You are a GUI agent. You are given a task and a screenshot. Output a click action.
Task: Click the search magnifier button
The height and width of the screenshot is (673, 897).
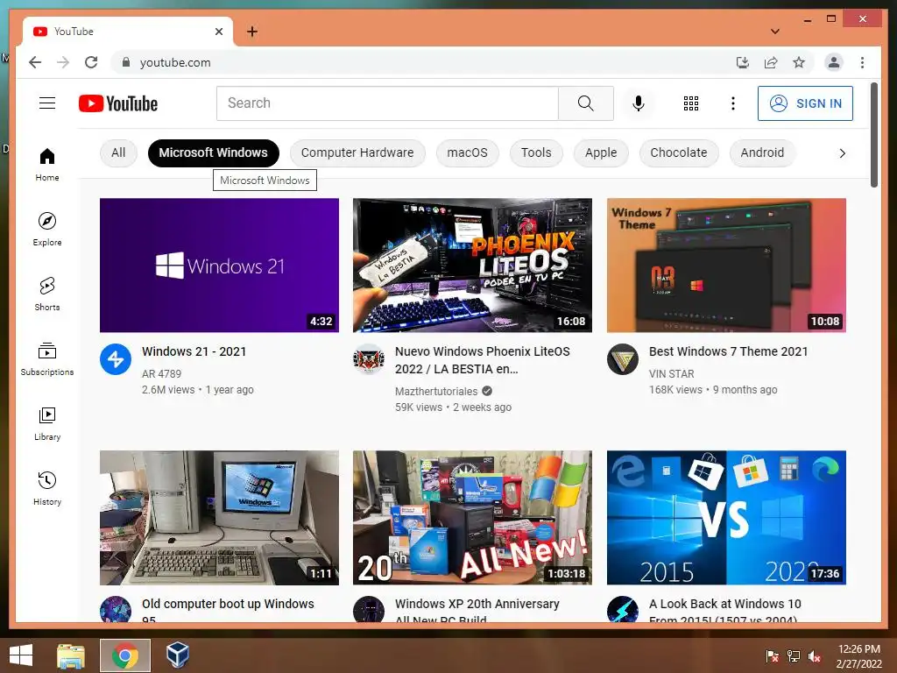point(586,103)
